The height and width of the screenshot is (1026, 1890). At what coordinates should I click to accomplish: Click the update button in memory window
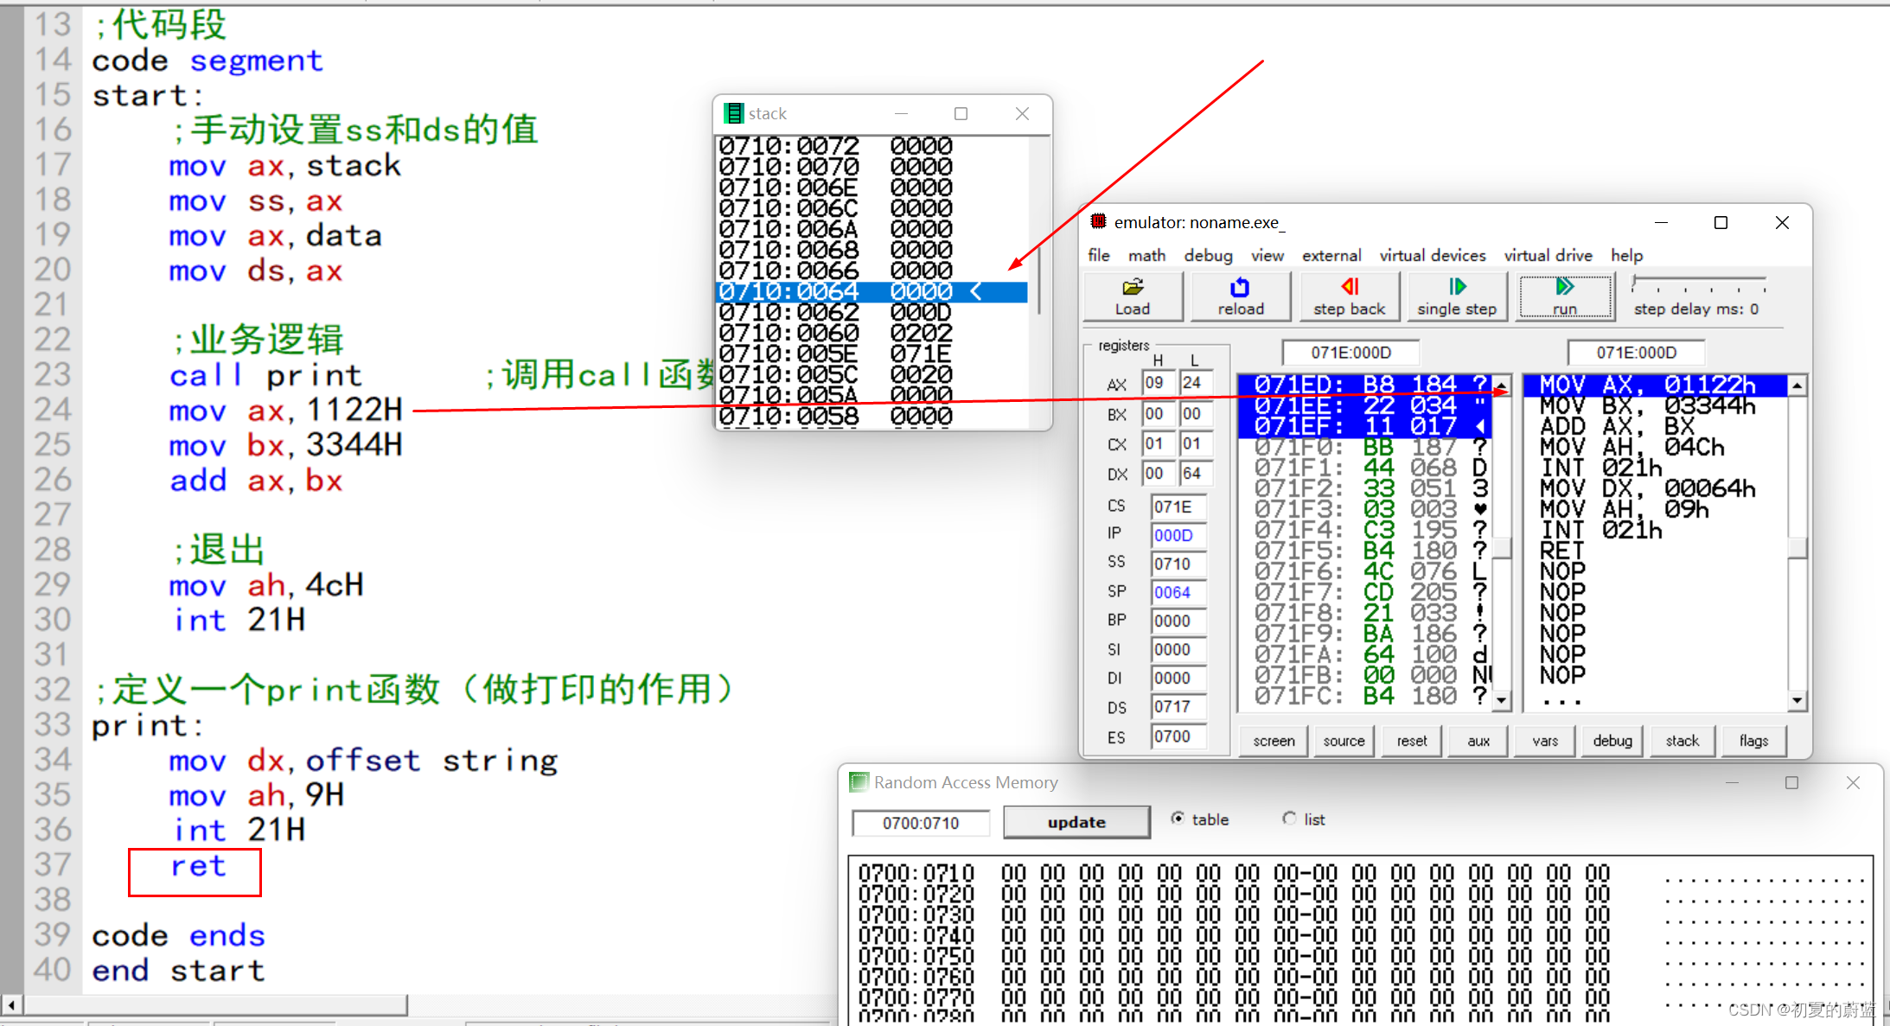[x=1076, y=822]
